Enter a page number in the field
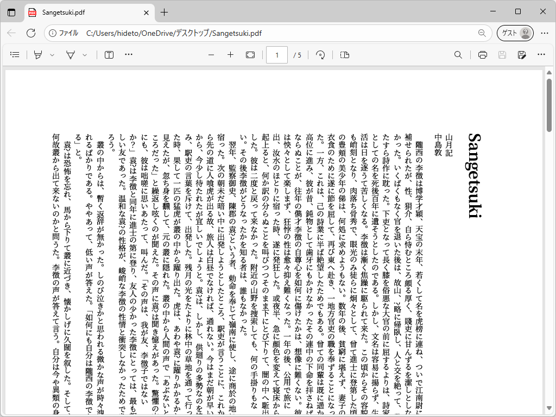The height and width of the screenshot is (417, 556). tap(277, 54)
